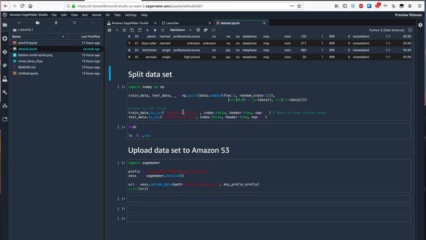
Task: Refresh the file list
Action: pos(74,23)
